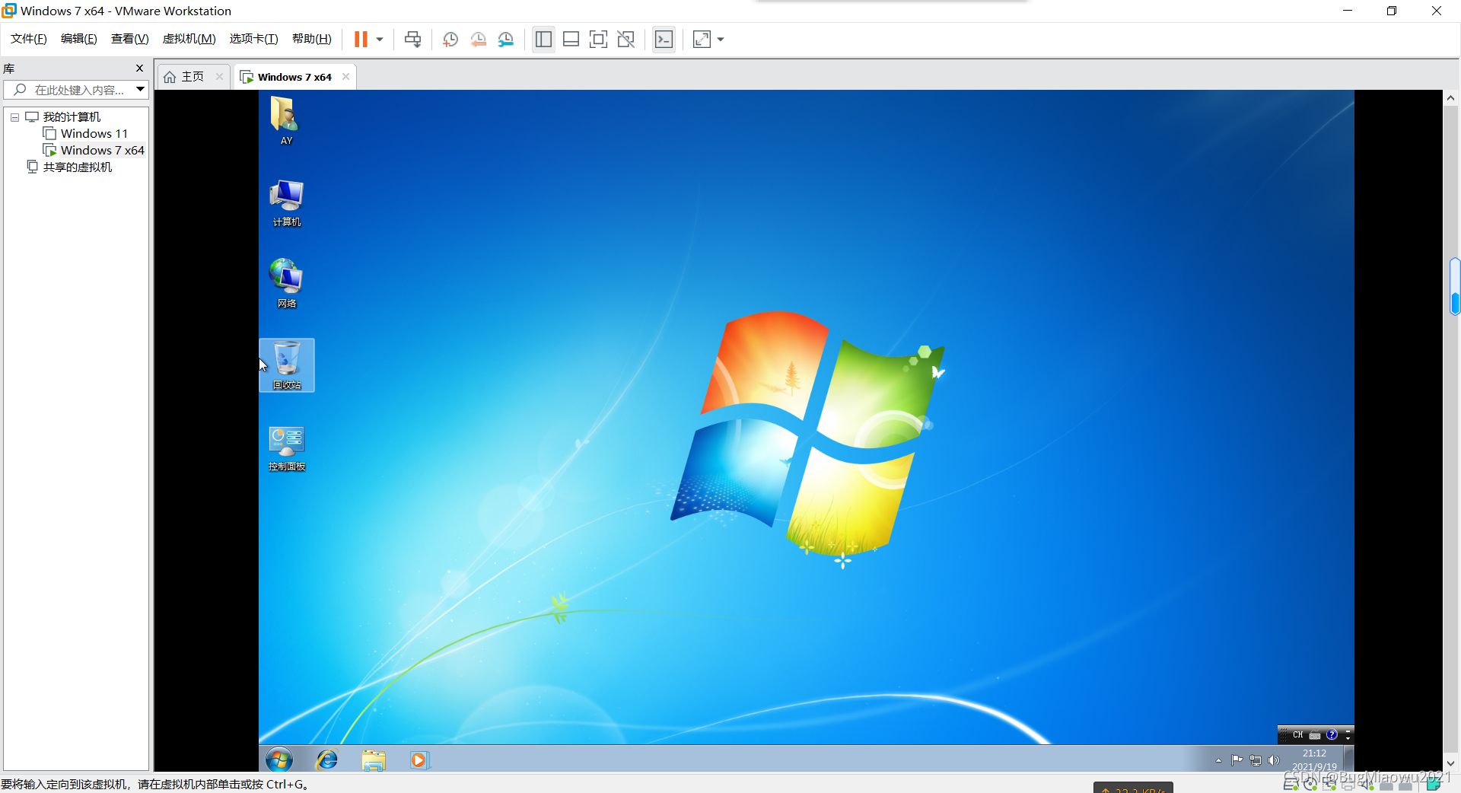Select the AY user folder desktop icon
This screenshot has width=1461, height=793.
(286, 120)
